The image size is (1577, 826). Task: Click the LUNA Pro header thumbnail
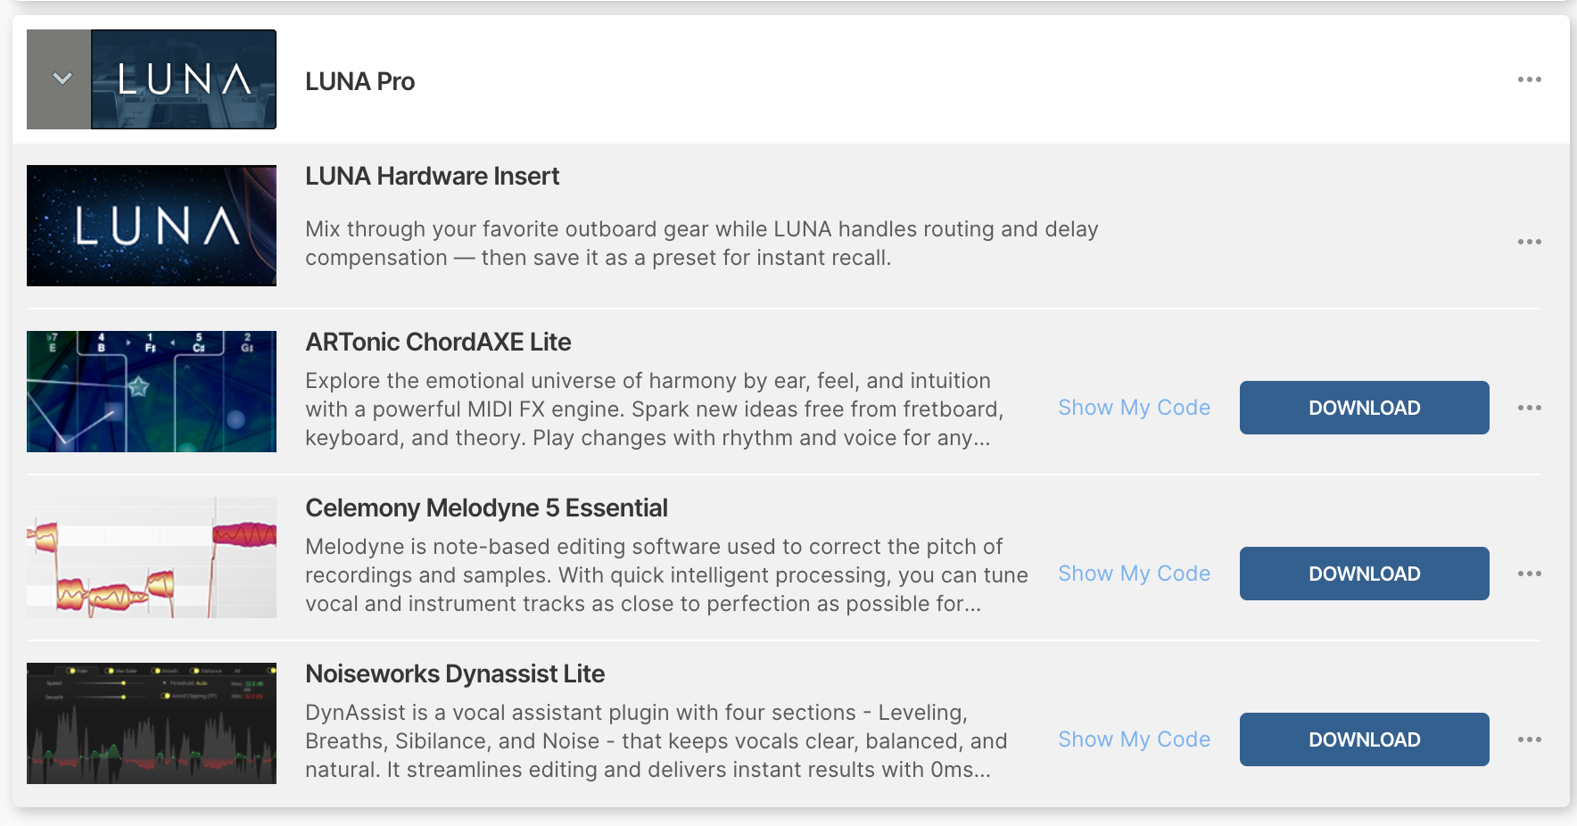coord(184,79)
